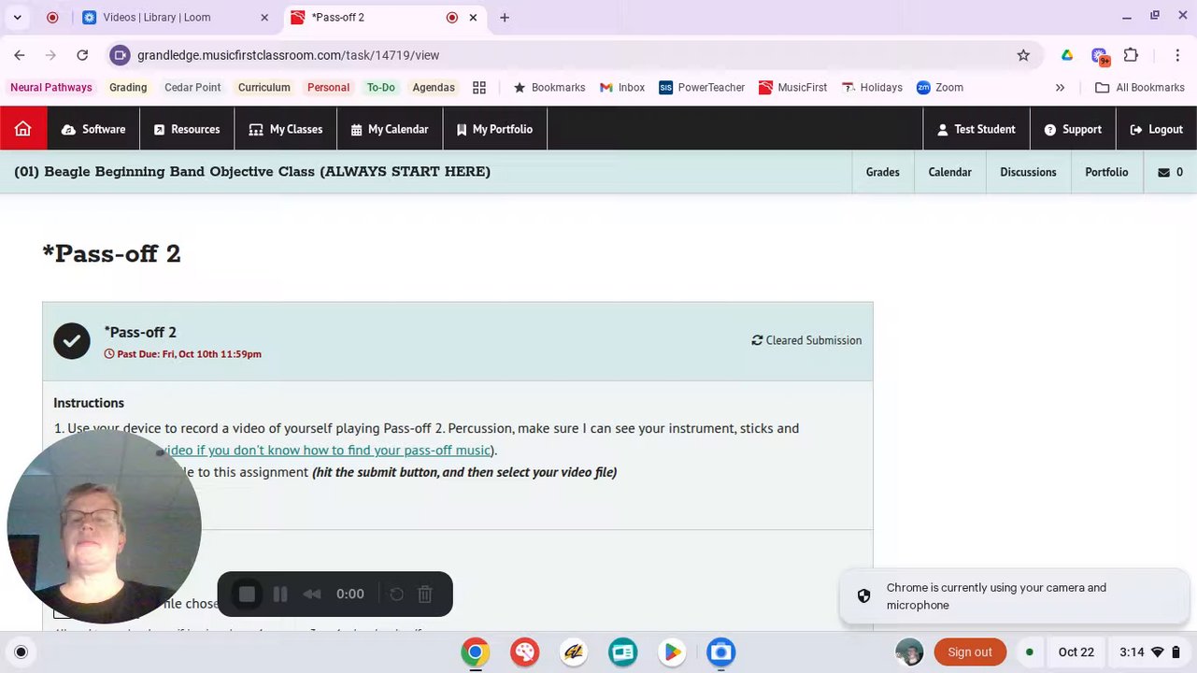1197x673 pixels.
Task: Open the tab search dropdown arrow
Action: pyautogui.click(x=17, y=17)
